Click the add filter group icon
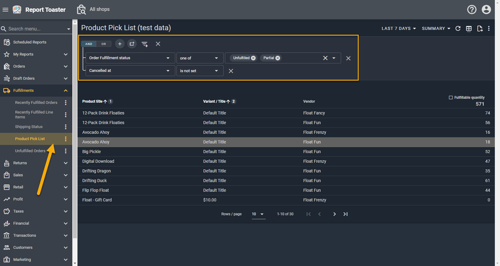The width and height of the screenshot is (500, 266). (132, 44)
